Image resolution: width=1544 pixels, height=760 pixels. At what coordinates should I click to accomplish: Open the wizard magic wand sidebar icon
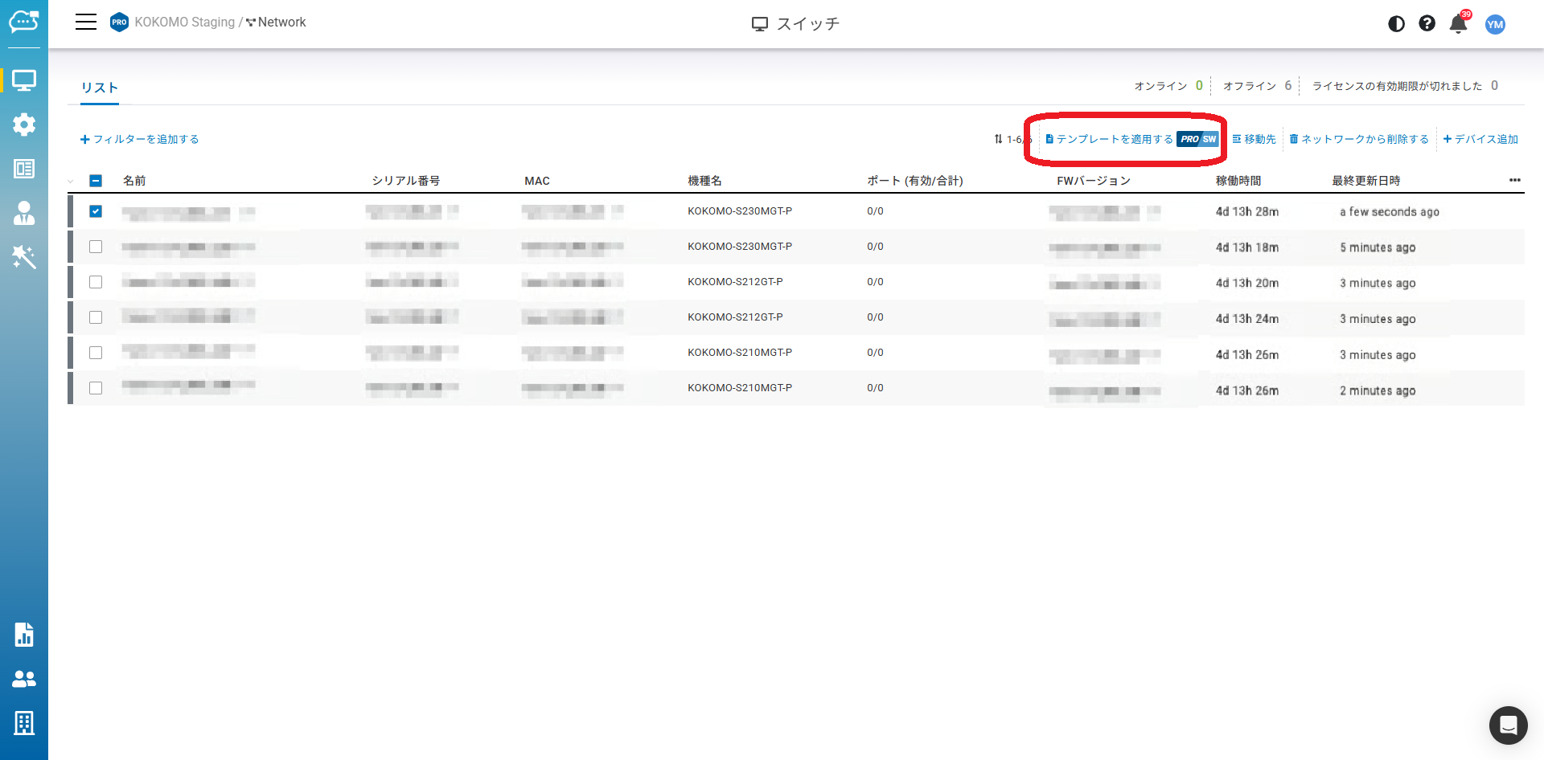pos(24,257)
